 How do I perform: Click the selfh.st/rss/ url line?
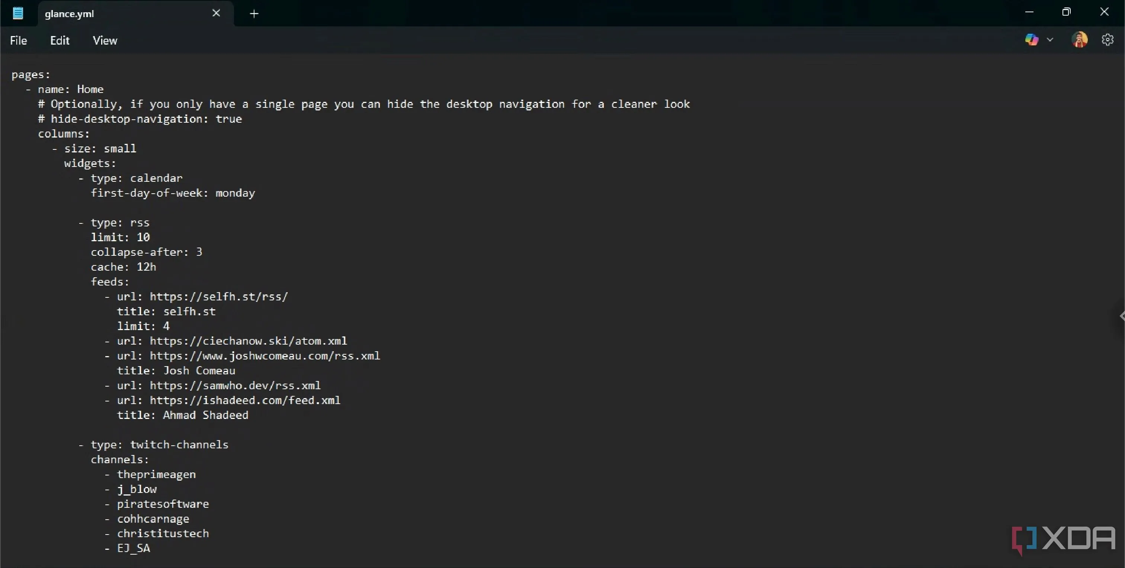196,297
